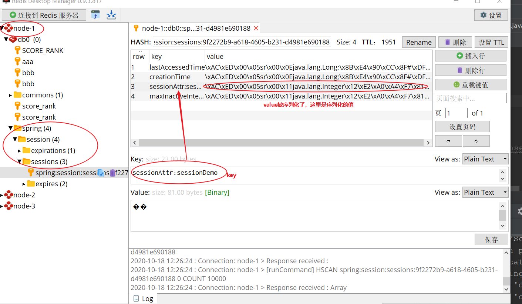Open the Value View as dropdown
This screenshot has height=304, width=522.
485,192
